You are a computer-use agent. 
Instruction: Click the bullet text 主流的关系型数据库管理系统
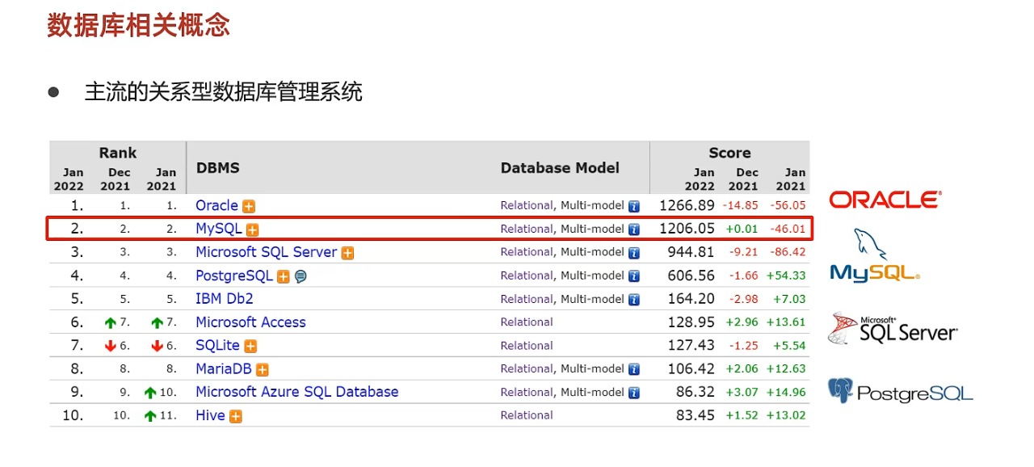point(224,92)
